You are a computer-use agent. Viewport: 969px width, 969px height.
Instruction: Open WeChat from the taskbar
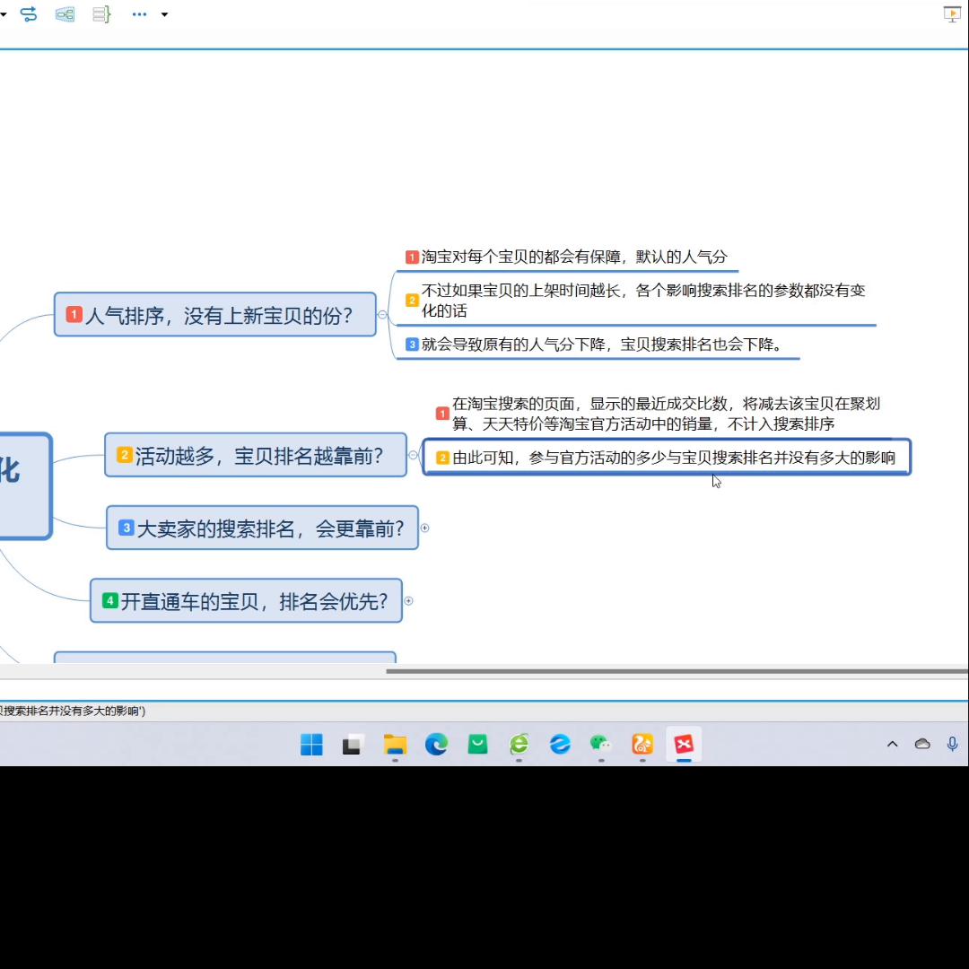[x=599, y=744]
